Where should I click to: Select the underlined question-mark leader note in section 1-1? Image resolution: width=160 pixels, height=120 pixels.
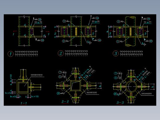[37, 75]
